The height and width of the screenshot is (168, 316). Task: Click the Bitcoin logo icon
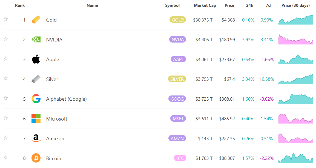click(36, 158)
